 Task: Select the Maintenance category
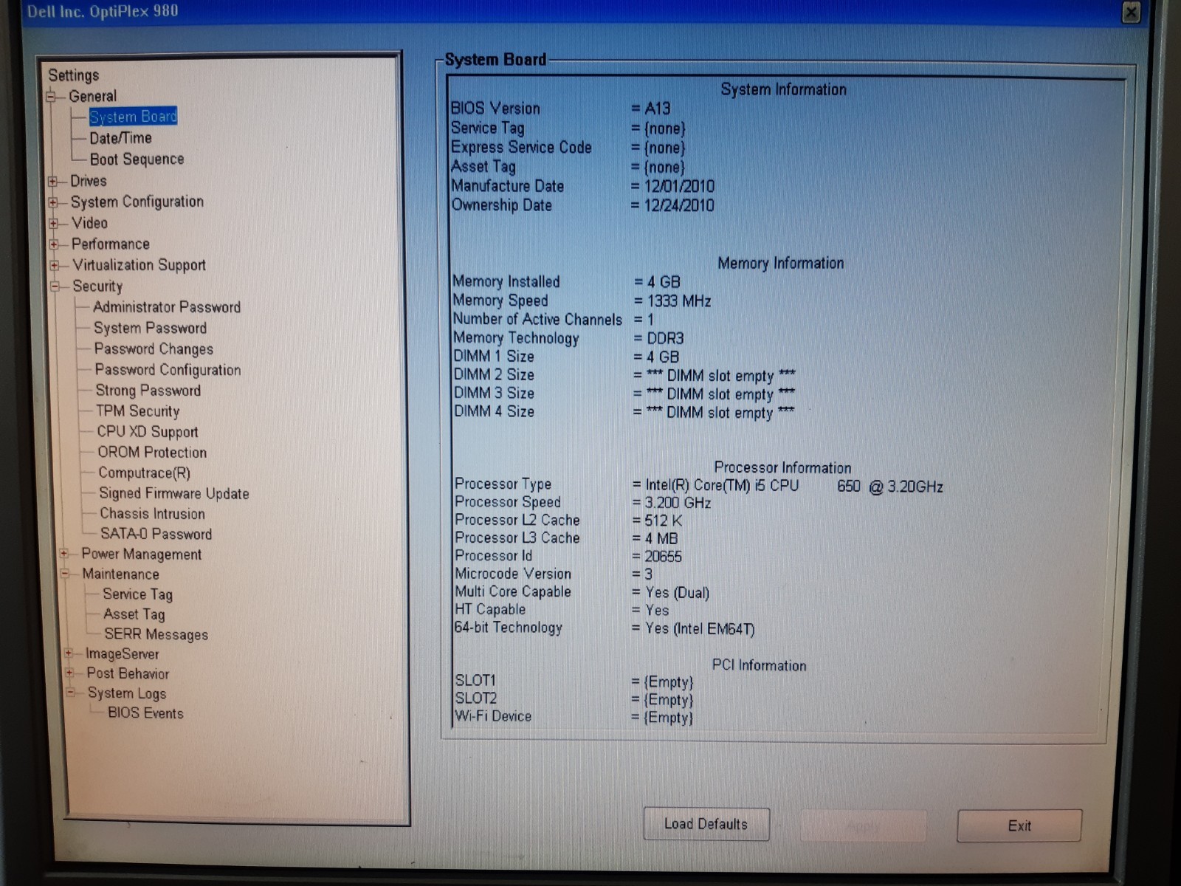pos(121,574)
